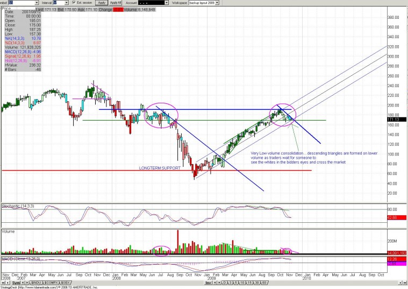408x289 pixels.
Task: Click the right arrow beside Inv
Action: [219, 283]
